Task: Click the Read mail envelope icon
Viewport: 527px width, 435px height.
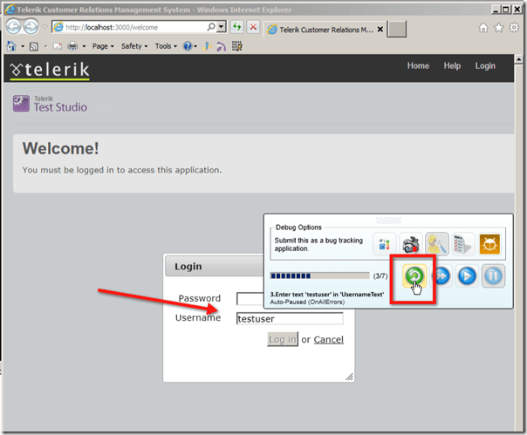Action: [x=58, y=46]
